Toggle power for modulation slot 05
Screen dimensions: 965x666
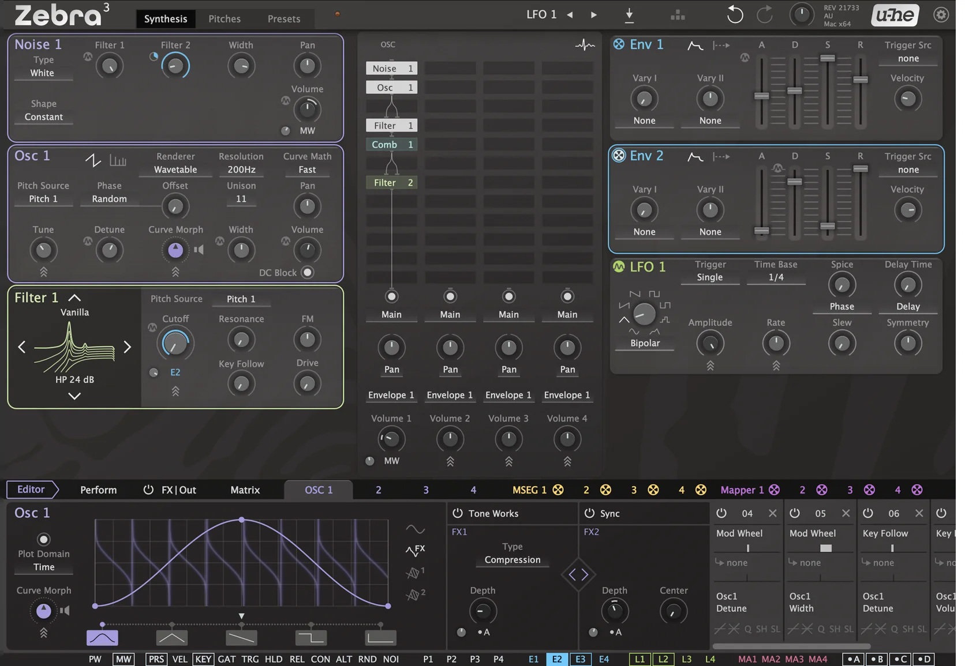(x=795, y=513)
